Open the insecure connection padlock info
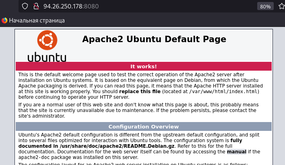This screenshot has width=285, height=165. pyautogui.click(x=35, y=6)
